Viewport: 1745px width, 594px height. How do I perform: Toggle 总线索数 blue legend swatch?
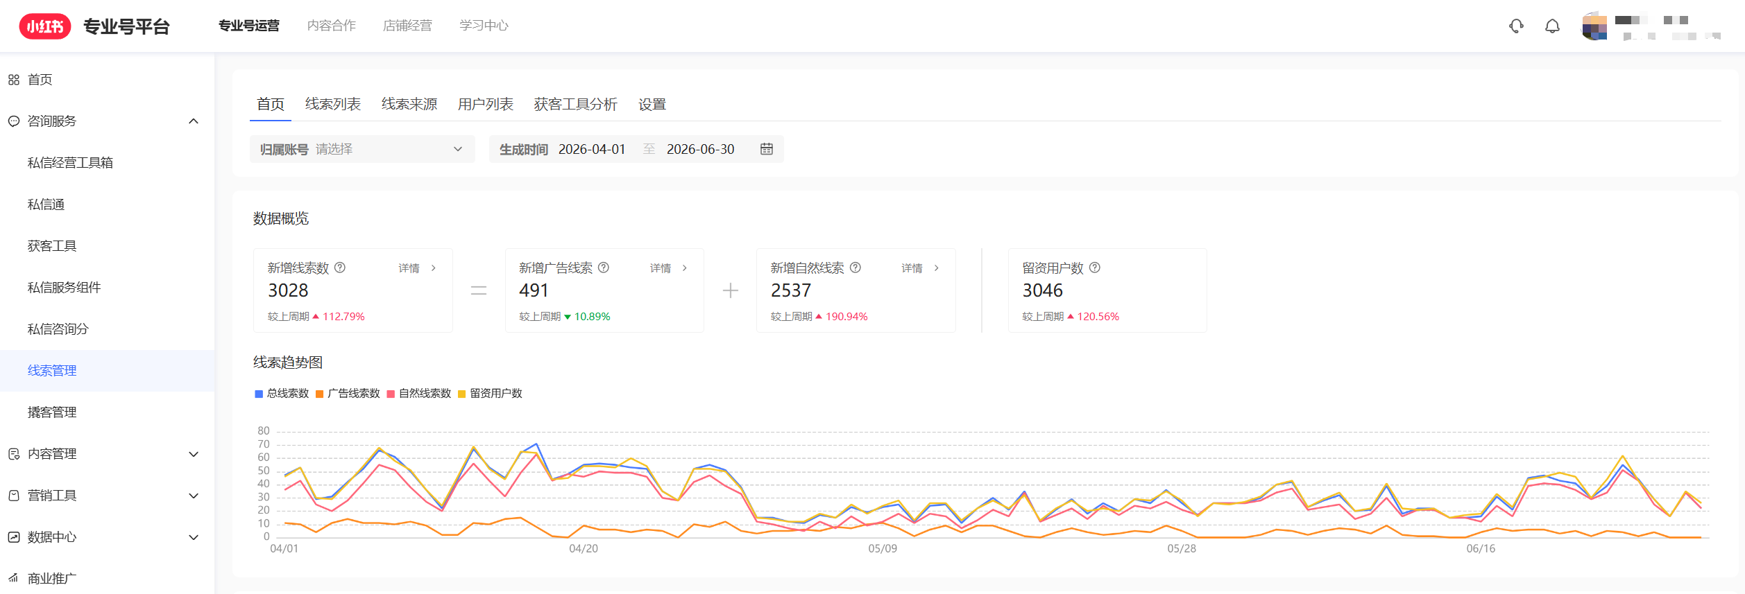pyautogui.click(x=259, y=394)
